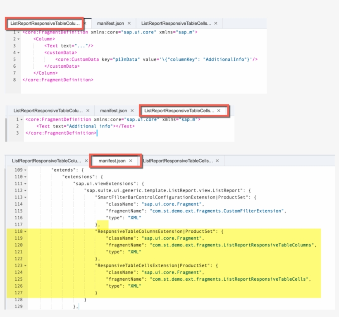Collapse the customData fold arrow at line 4

[19, 53]
